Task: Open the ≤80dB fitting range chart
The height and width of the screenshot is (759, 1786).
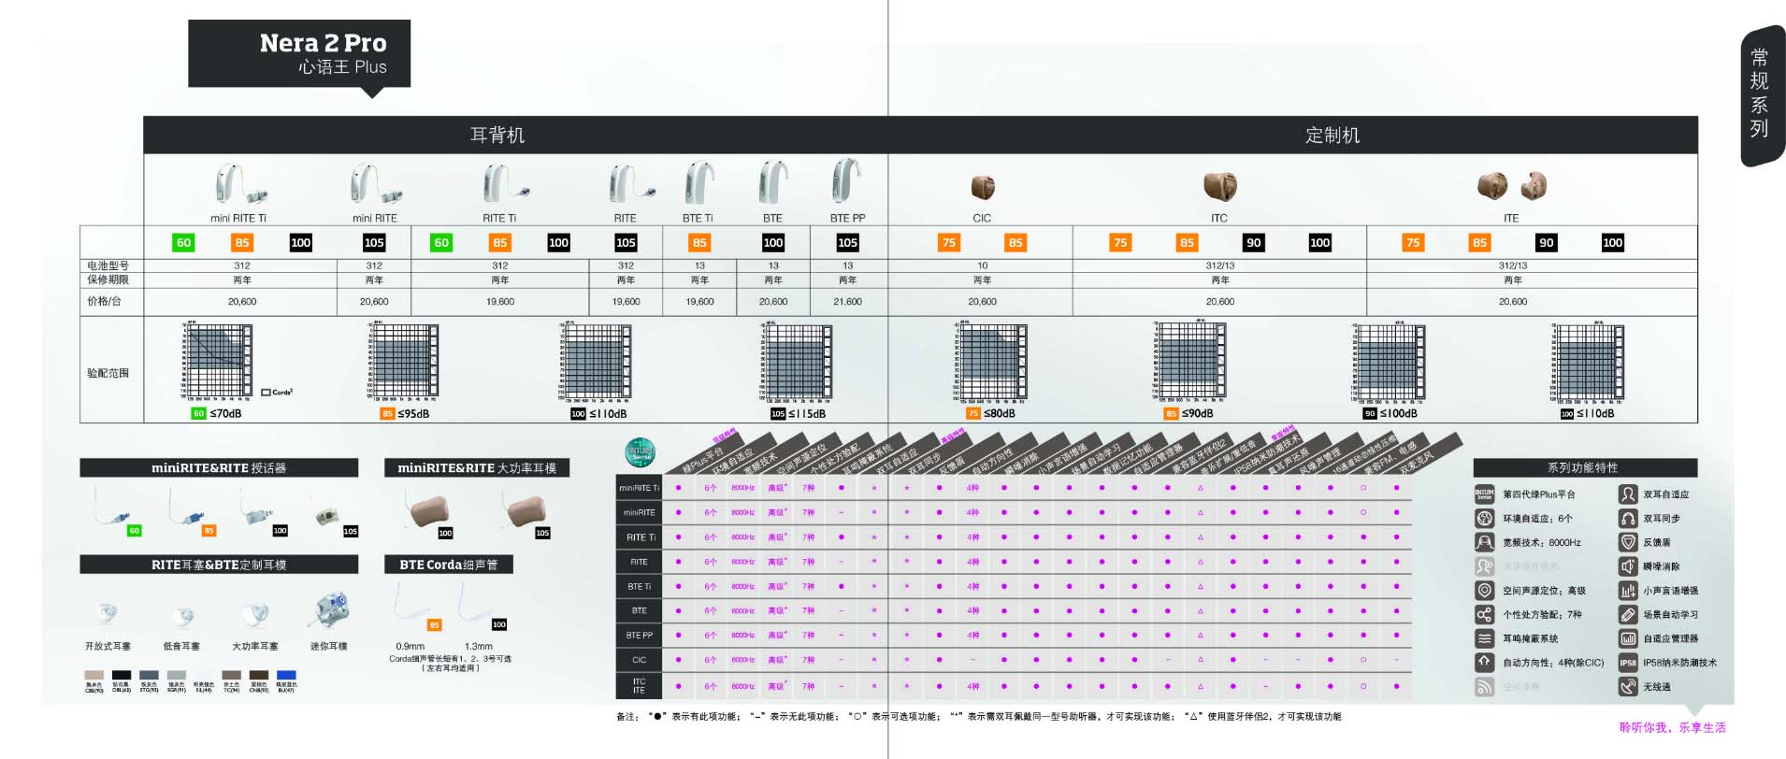Action: (991, 363)
